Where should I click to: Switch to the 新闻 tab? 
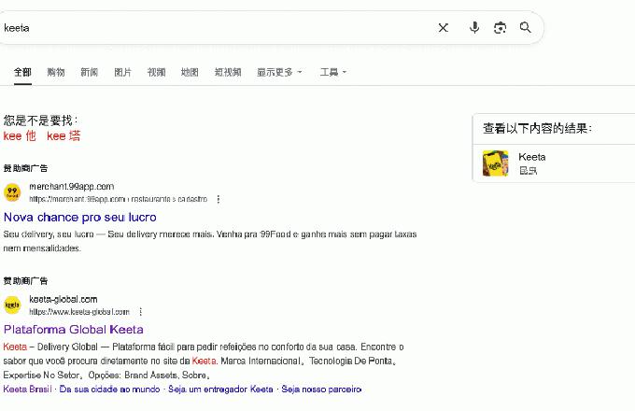[89, 72]
